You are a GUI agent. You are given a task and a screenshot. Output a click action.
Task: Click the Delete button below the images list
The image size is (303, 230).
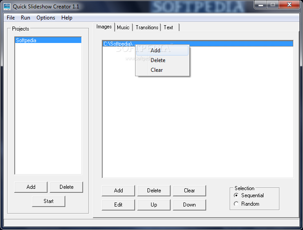coord(154,191)
